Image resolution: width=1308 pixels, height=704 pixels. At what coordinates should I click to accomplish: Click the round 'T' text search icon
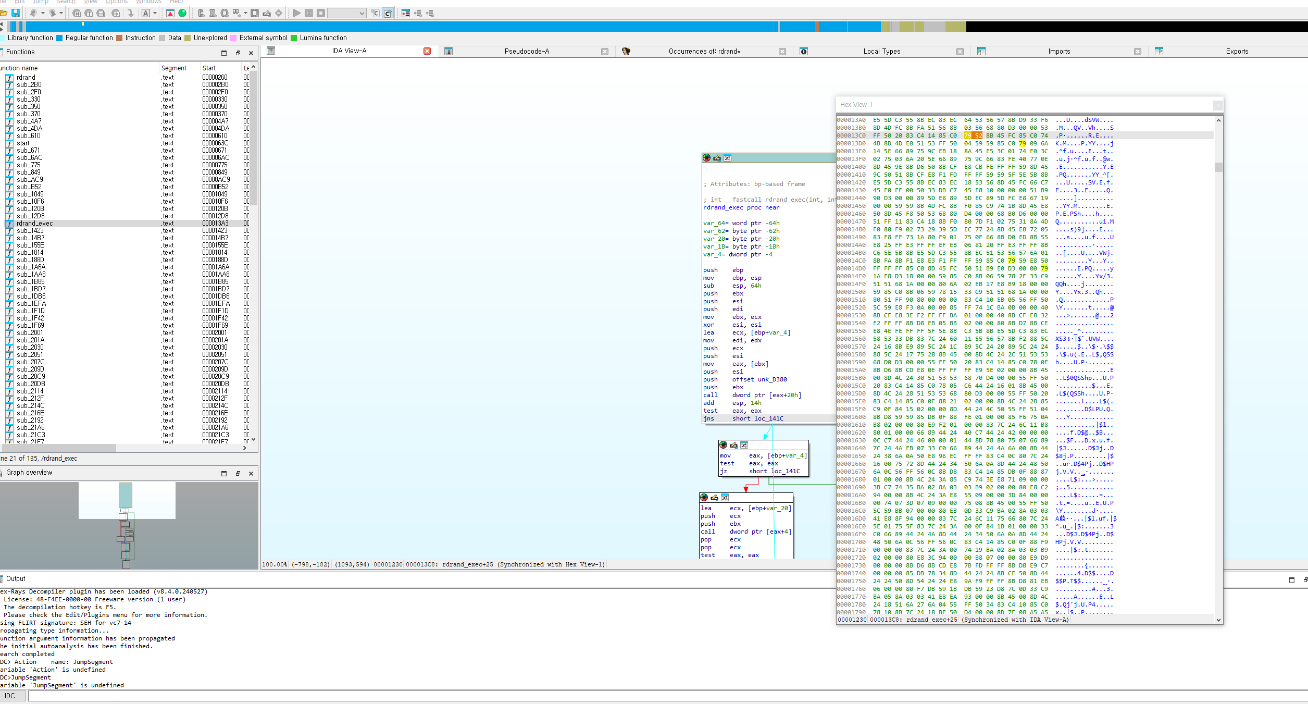pyautogui.click(x=89, y=13)
